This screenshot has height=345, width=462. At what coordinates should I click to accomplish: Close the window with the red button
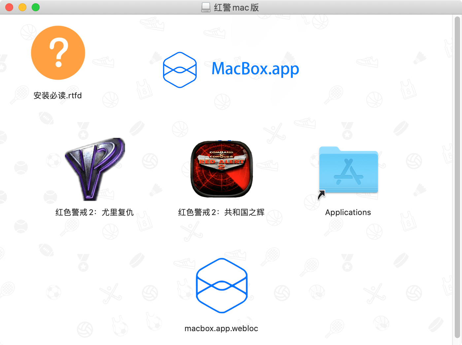pyautogui.click(x=9, y=7)
